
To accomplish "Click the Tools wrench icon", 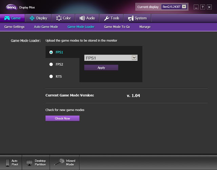I will (x=106, y=18).
